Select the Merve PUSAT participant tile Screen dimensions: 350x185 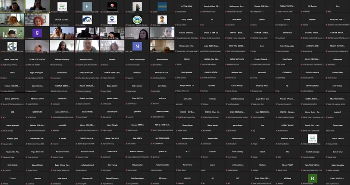coord(287,165)
